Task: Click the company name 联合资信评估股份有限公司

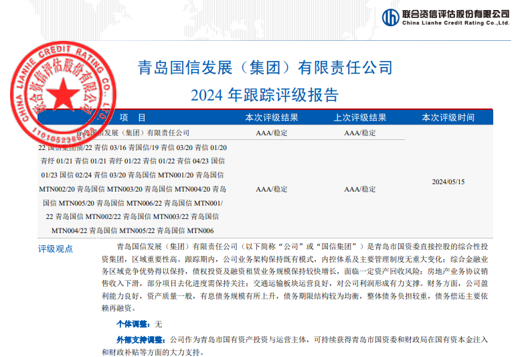Action: coord(456,14)
